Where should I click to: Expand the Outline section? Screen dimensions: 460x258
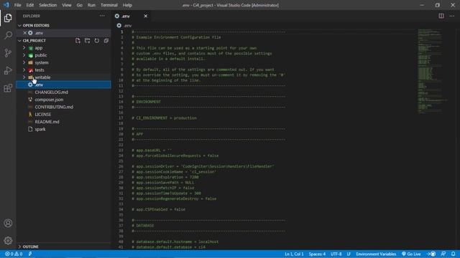(64, 247)
